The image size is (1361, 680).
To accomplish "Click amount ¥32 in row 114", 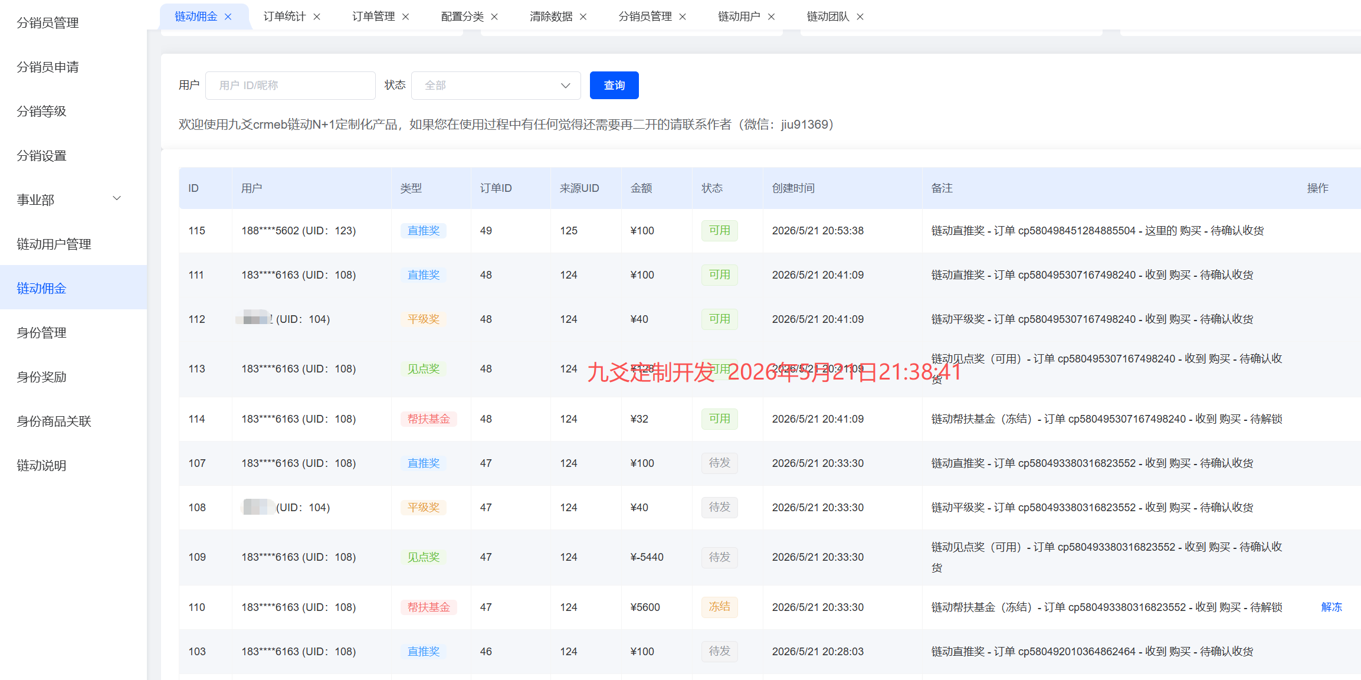I will [639, 419].
